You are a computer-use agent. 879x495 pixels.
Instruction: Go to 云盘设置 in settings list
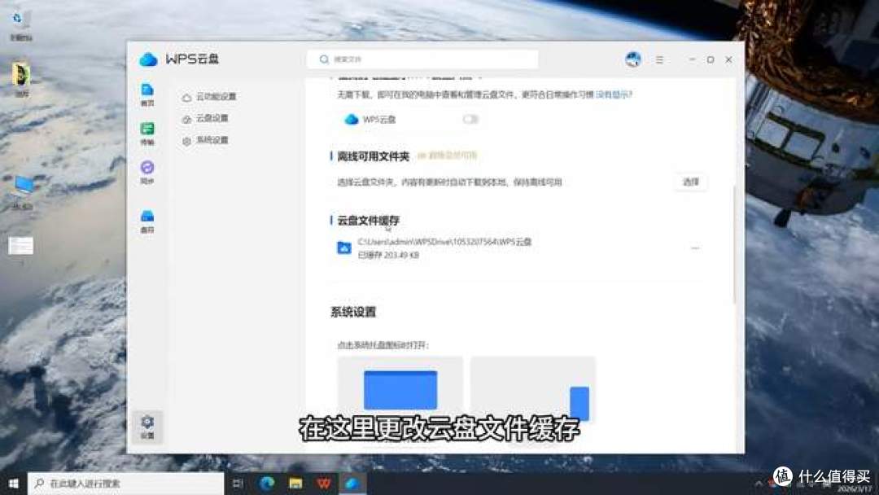click(205, 118)
